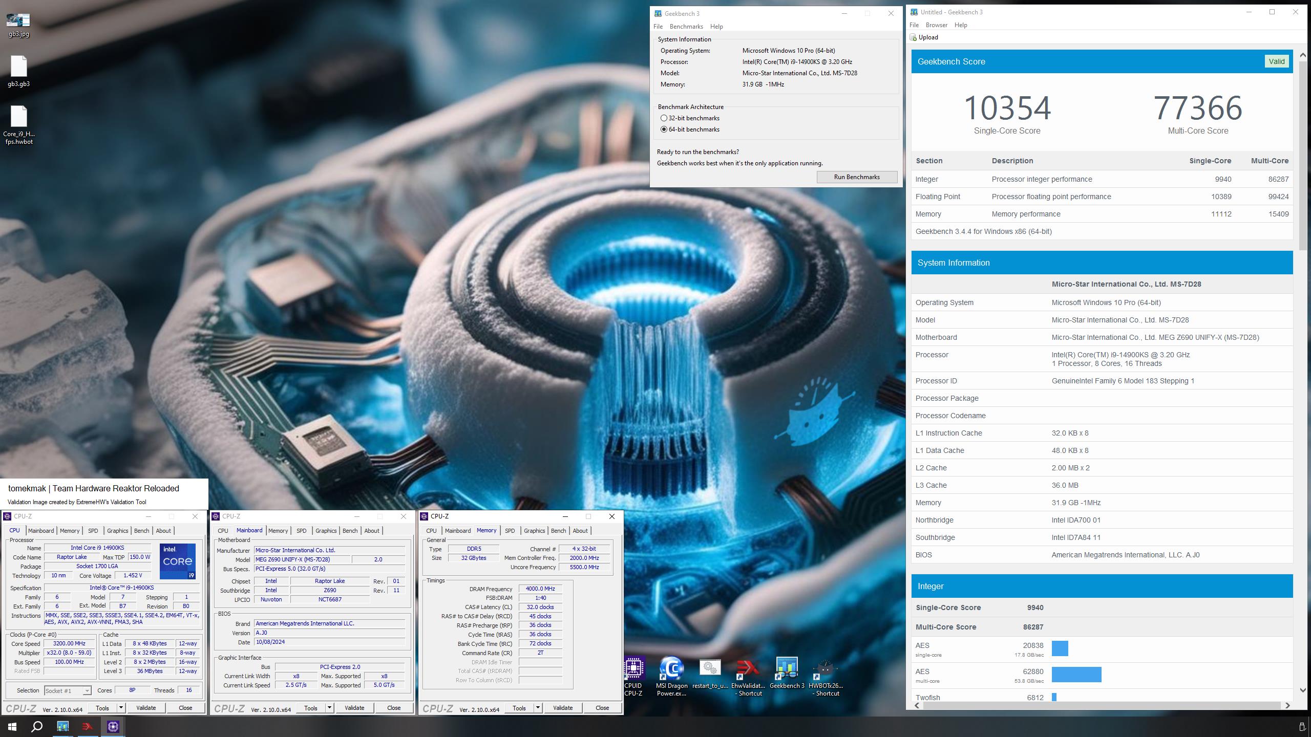This screenshot has width=1311, height=737.
Task: Click Close button in CPU-Z CPU window
Action: tap(185, 708)
